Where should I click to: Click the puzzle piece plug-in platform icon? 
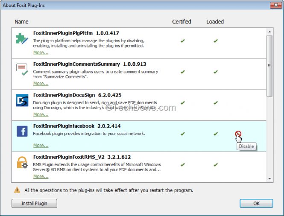coord(22,38)
